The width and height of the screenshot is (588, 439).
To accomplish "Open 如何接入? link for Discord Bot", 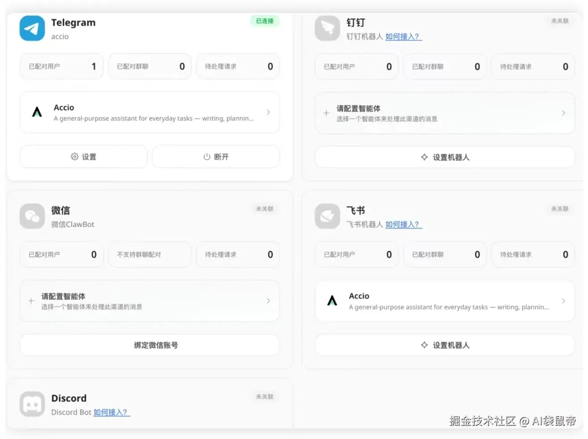I will coord(111,412).
